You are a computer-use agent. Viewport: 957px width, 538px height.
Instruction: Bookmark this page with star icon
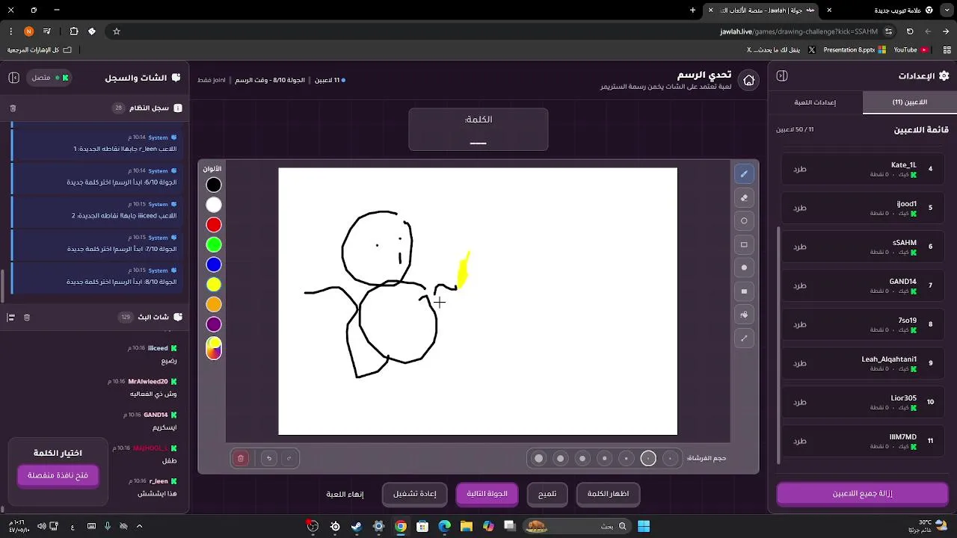tap(117, 31)
